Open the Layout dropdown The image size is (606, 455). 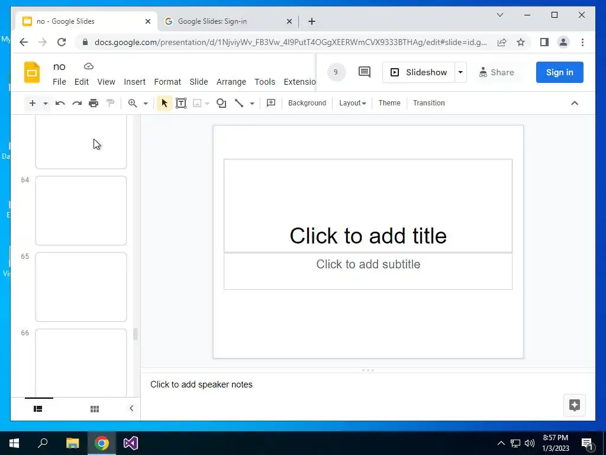(x=353, y=103)
